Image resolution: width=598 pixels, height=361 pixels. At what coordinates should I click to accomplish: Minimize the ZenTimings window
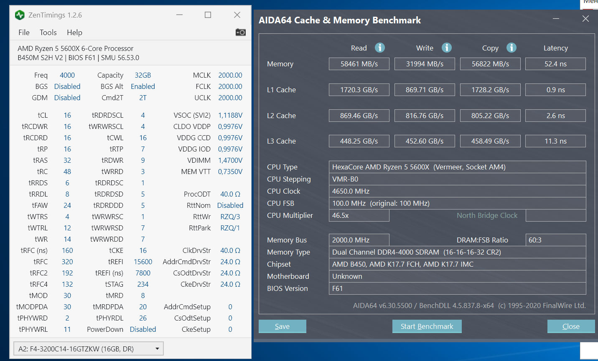(x=180, y=15)
